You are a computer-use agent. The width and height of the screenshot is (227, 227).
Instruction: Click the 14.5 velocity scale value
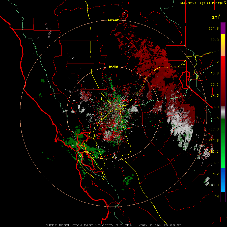215,96
